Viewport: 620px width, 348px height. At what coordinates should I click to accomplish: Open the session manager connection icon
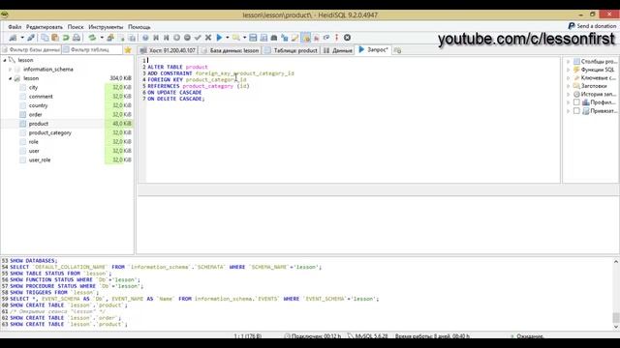(13, 38)
